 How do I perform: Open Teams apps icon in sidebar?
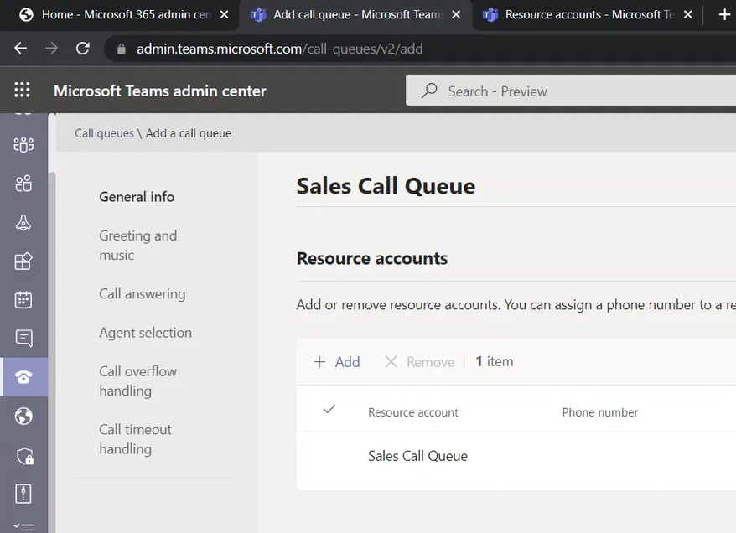(x=23, y=261)
